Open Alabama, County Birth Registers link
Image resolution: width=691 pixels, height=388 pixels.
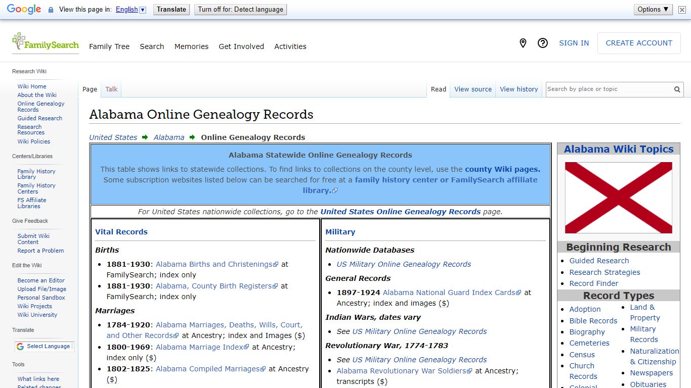point(217,286)
